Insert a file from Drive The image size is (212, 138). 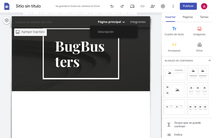[x=199, y=47]
